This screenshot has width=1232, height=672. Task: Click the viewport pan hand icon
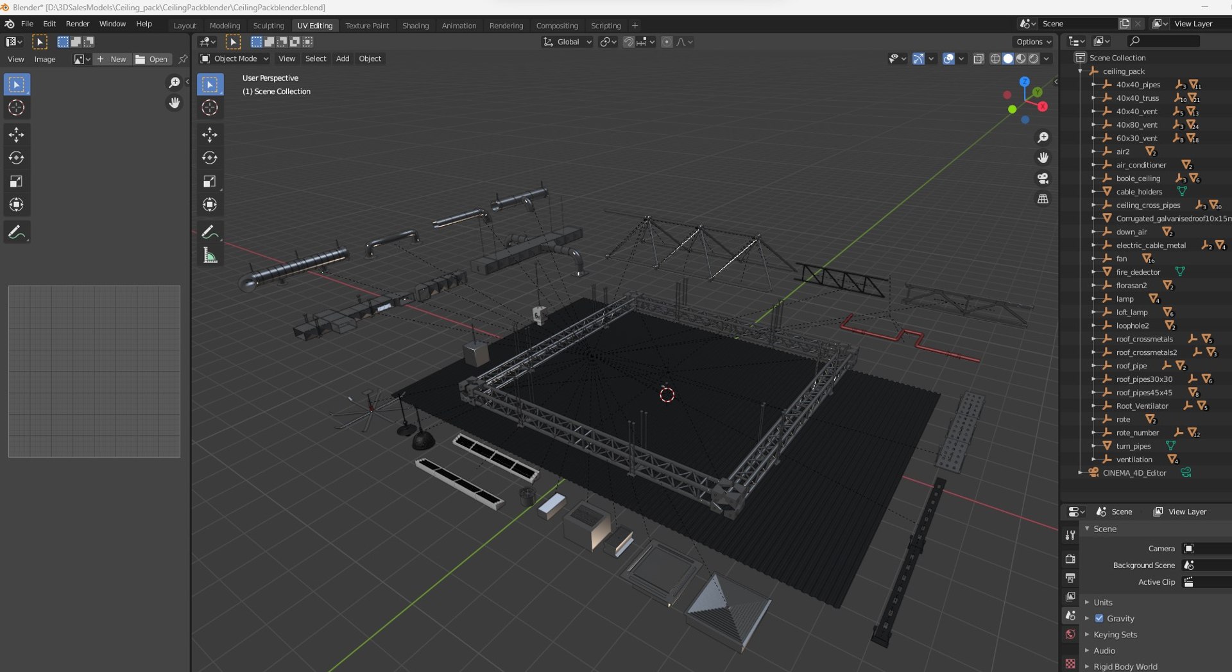click(x=1043, y=158)
